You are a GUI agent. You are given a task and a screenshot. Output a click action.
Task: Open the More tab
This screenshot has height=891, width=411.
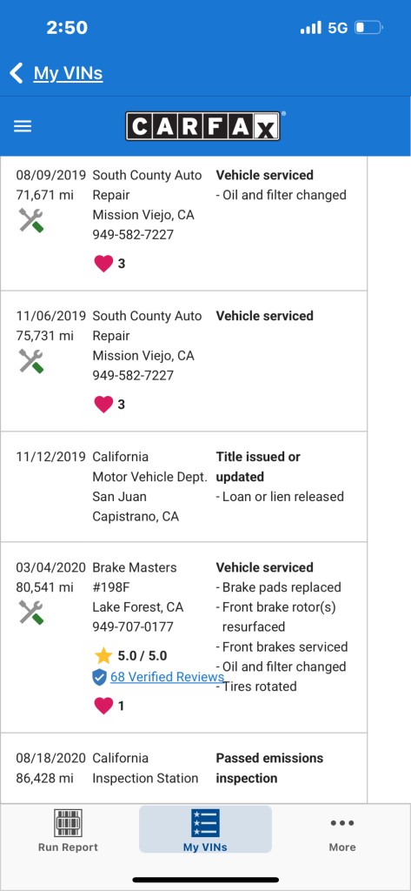coord(342,831)
